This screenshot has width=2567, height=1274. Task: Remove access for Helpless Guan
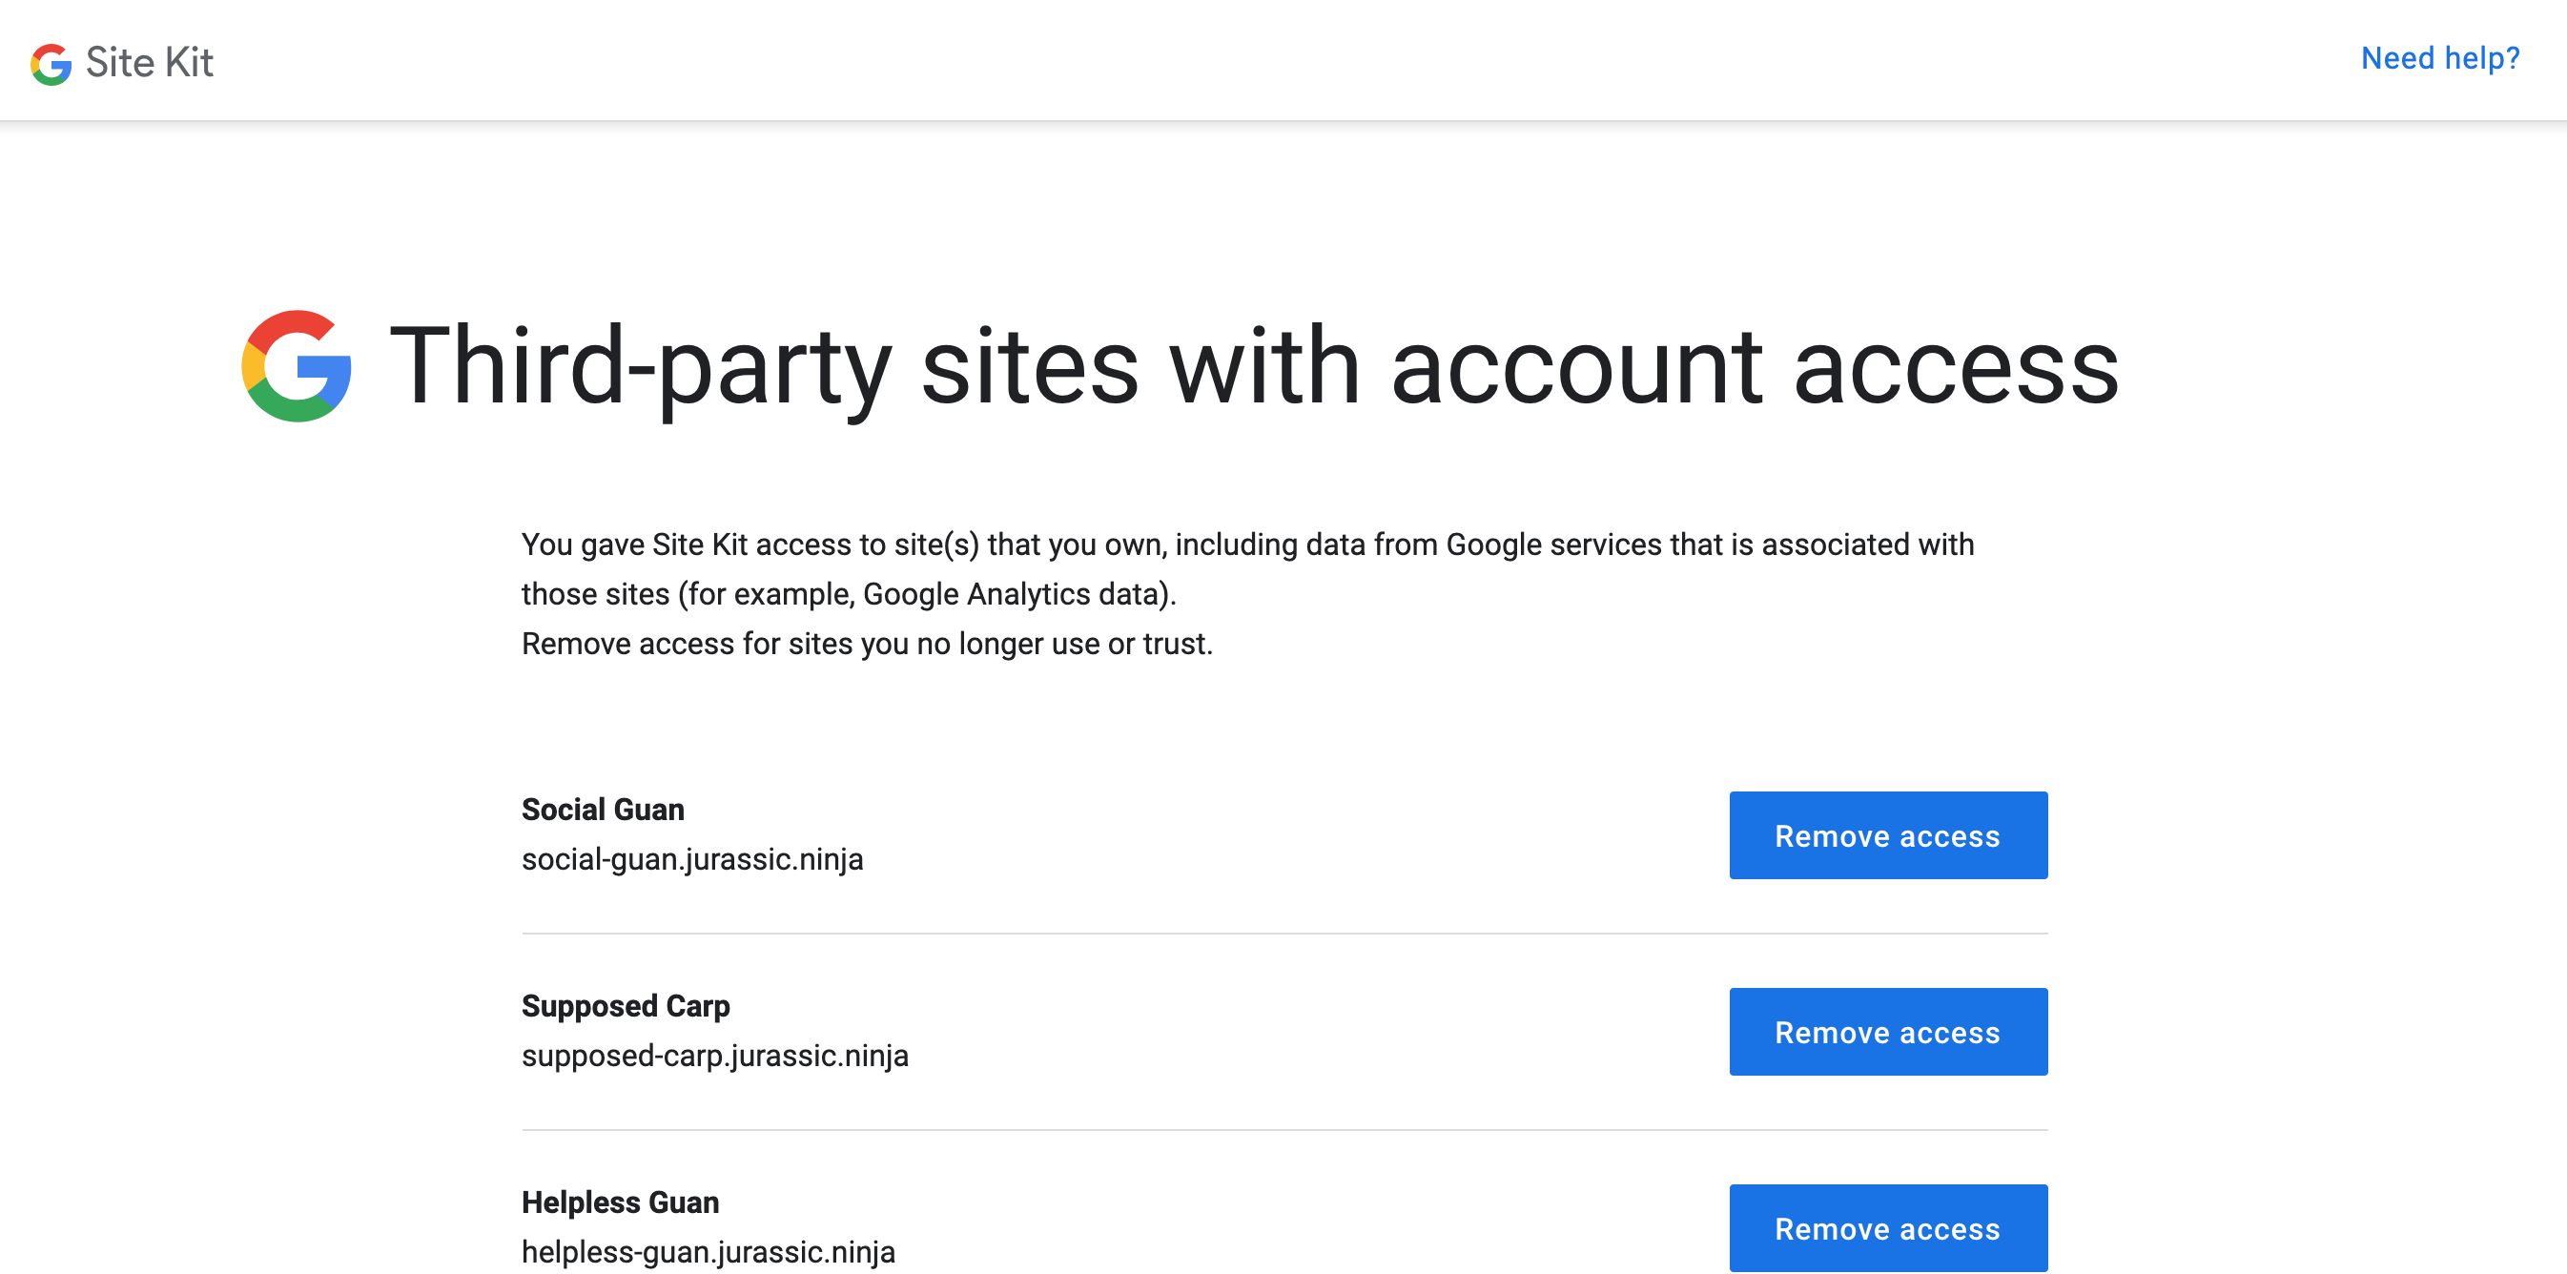pos(1887,1228)
